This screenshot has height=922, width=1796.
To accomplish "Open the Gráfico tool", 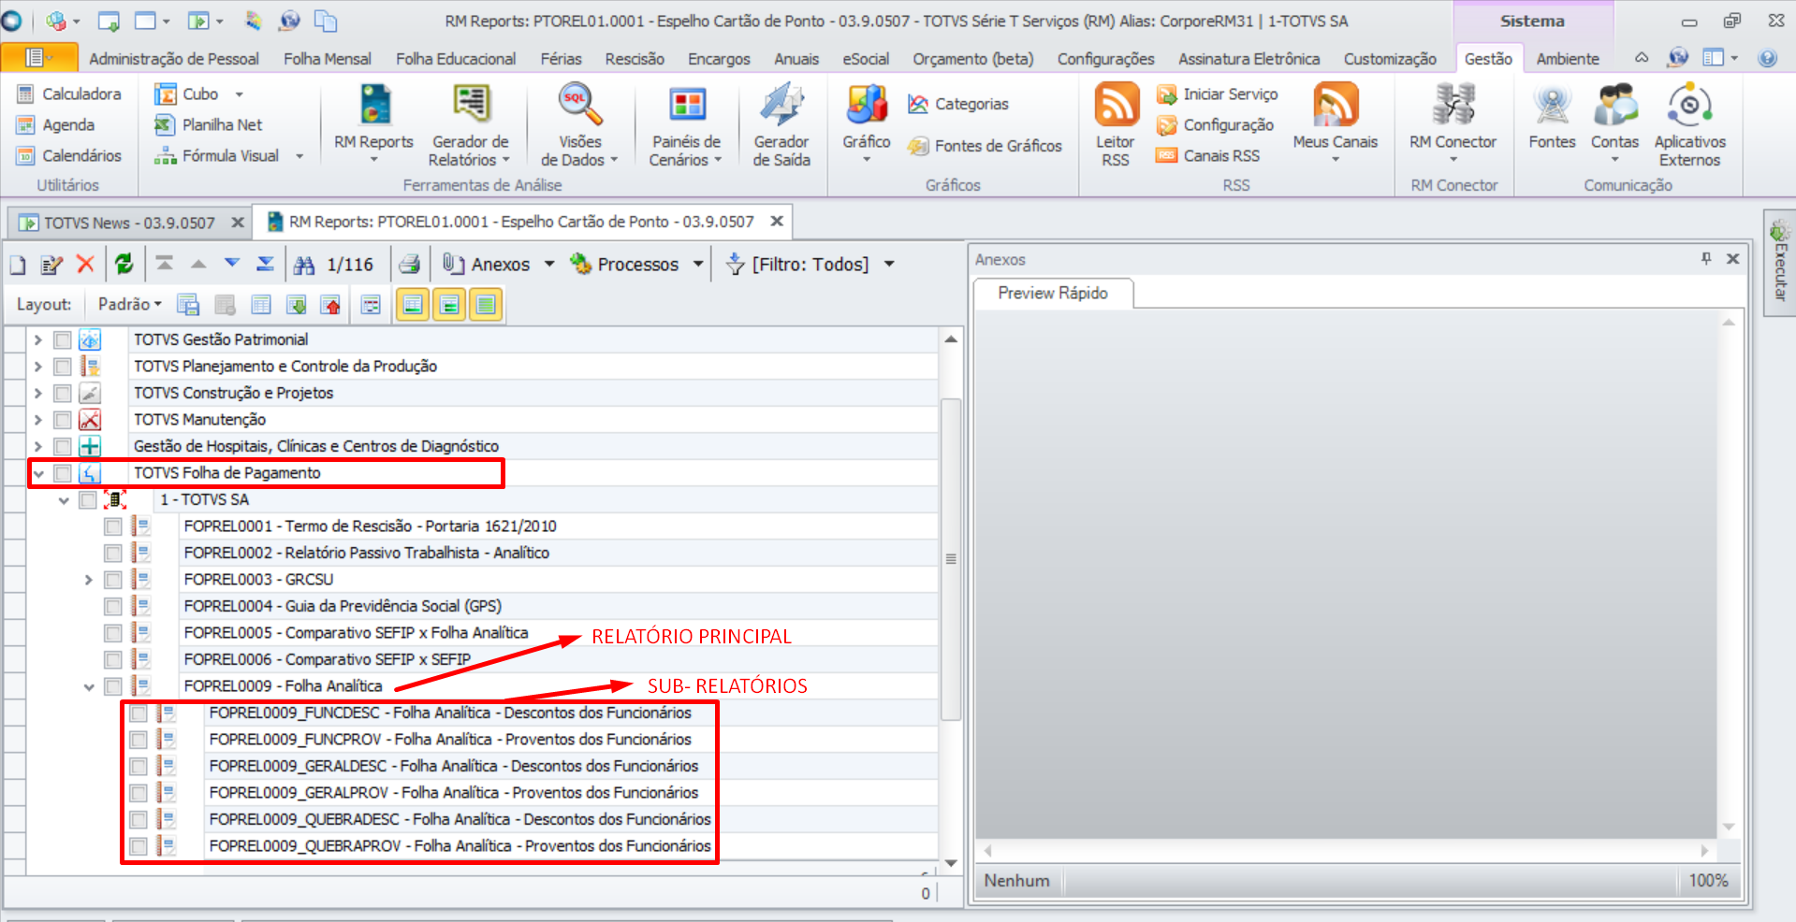I will click(867, 124).
